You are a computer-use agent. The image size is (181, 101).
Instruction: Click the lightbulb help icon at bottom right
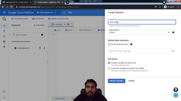[x=176, y=90]
